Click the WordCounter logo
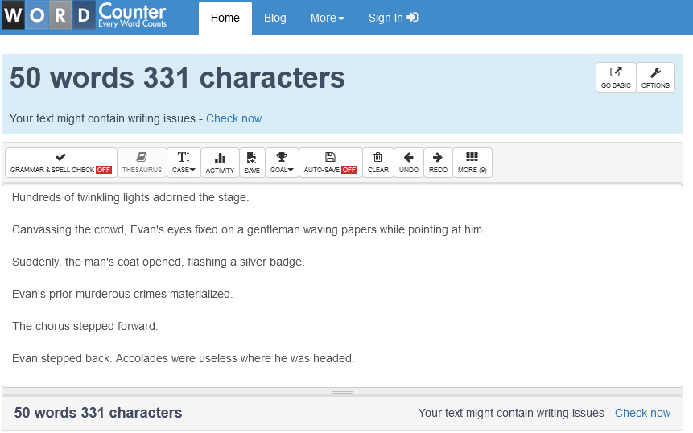Image resolution: width=693 pixels, height=433 pixels. 85,16
